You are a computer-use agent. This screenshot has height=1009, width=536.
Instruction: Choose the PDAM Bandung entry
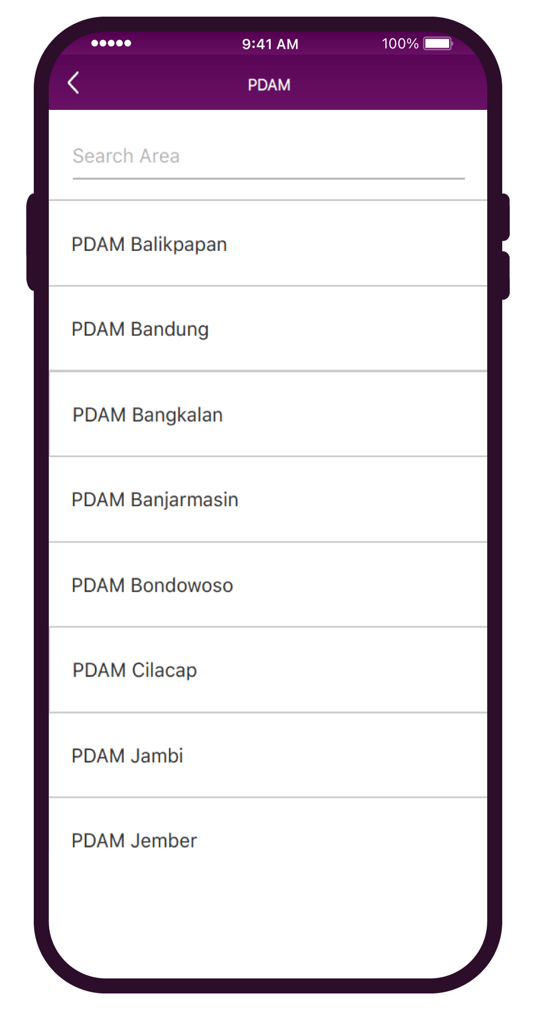click(x=268, y=329)
